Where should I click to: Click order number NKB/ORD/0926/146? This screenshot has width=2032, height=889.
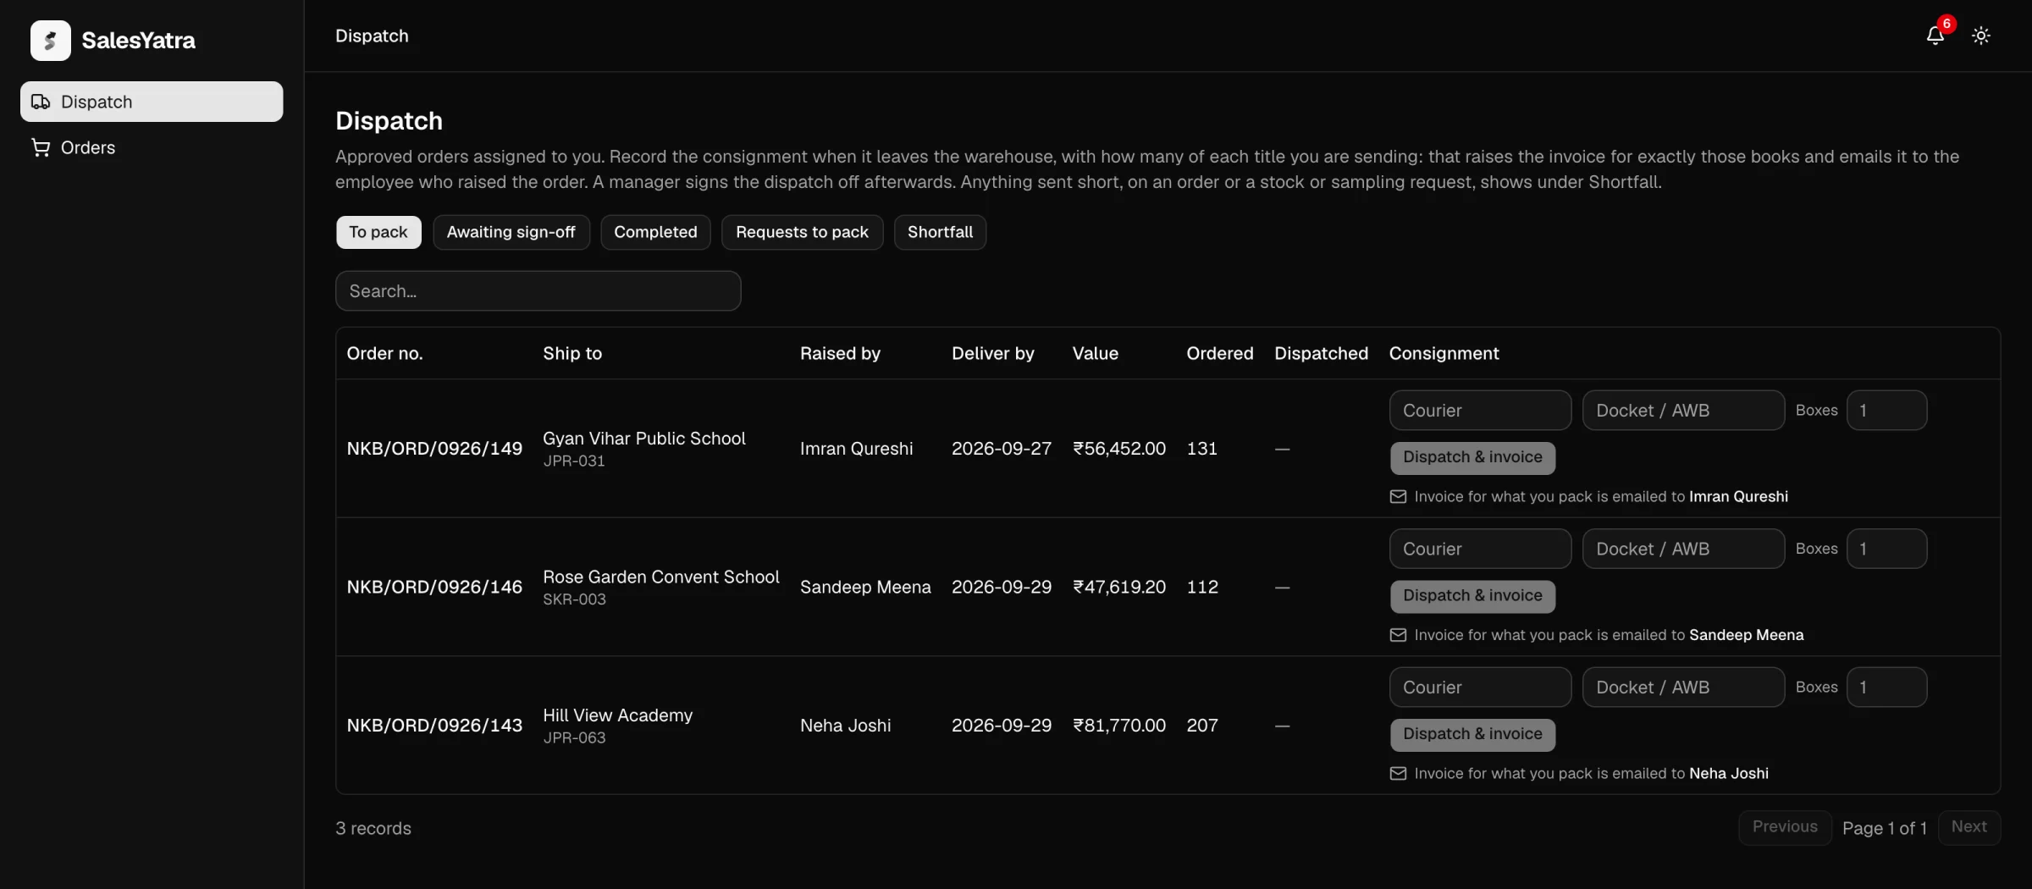tap(434, 587)
